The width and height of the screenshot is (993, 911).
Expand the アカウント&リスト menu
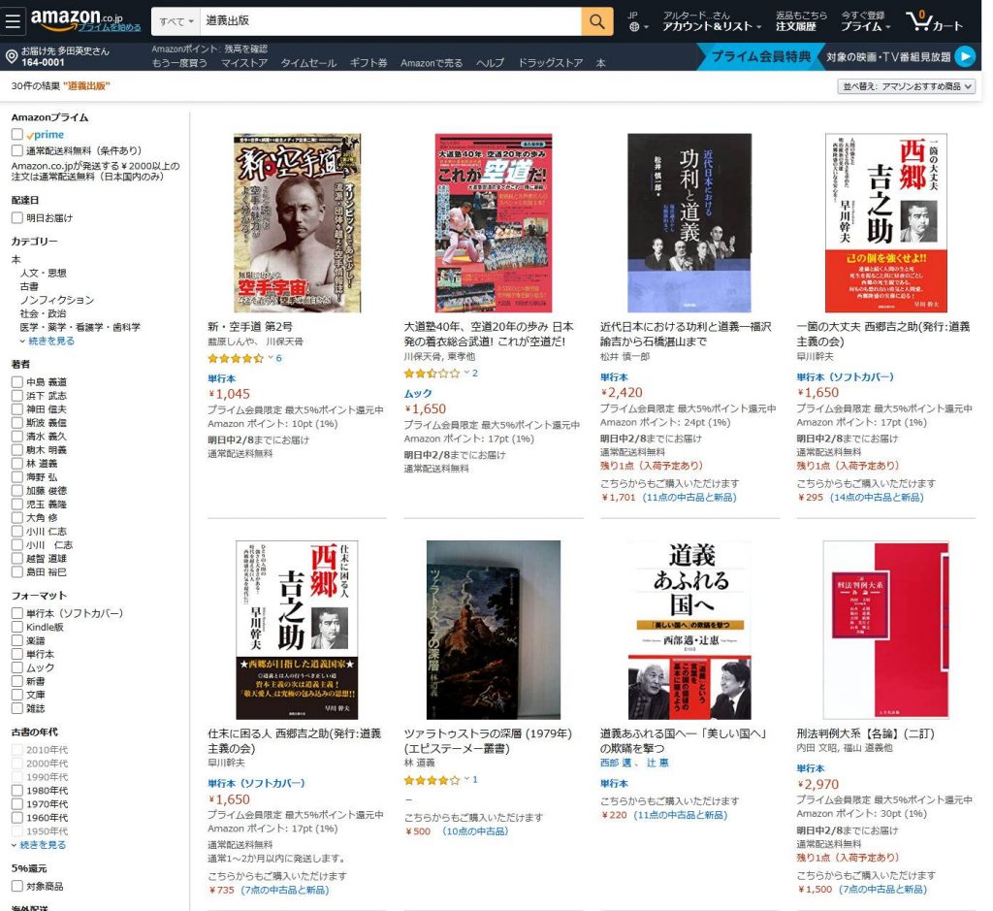tap(712, 21)
